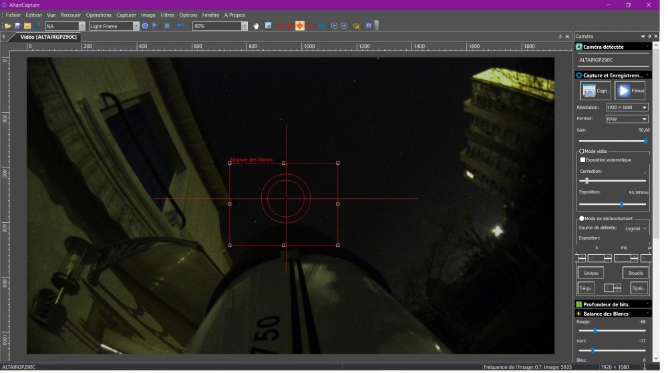Click the picture icon beside the hand tool
This screenshot has height=373, width=668.
(269, 26)
